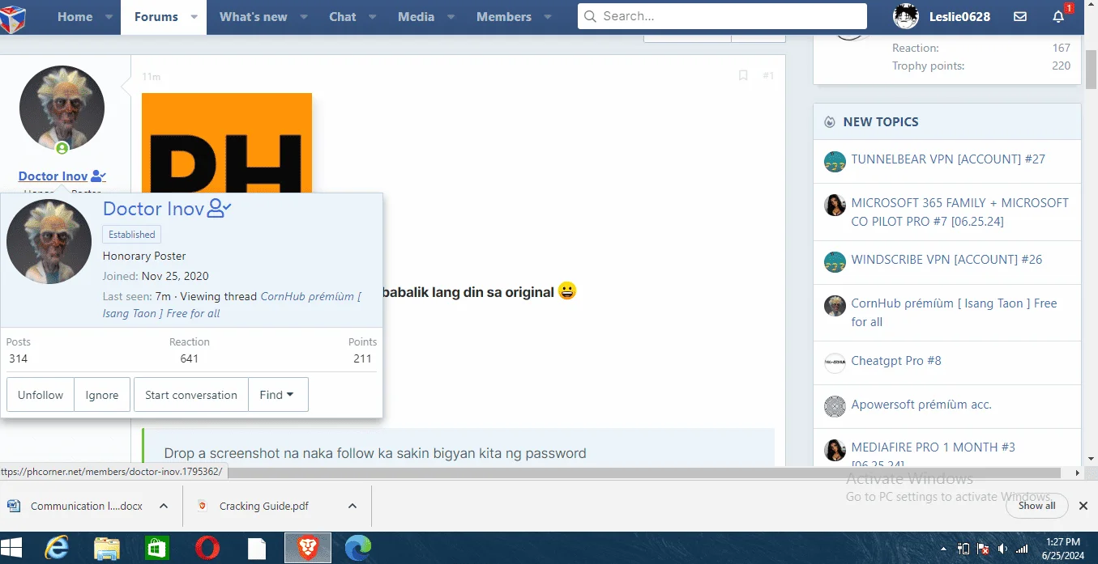Viewport: 1098px width, 564px height.
Task: Click the Ignore button
Action: point(102,395)
